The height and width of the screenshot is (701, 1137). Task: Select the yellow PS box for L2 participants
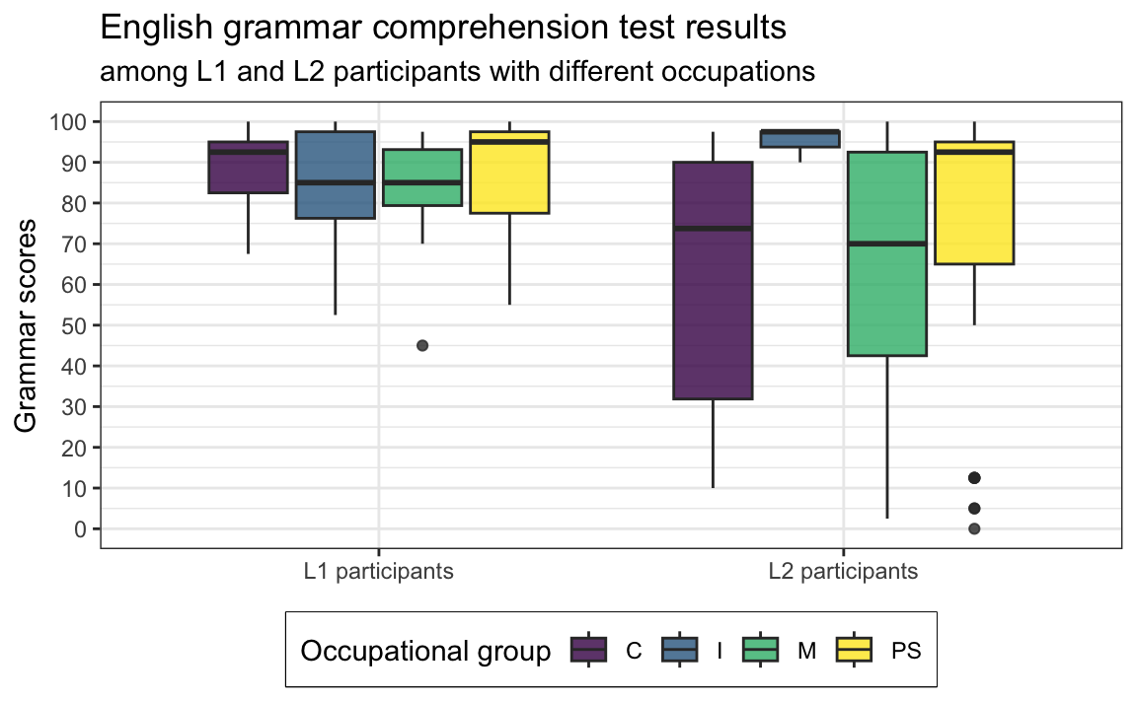(x=974, y=203)
